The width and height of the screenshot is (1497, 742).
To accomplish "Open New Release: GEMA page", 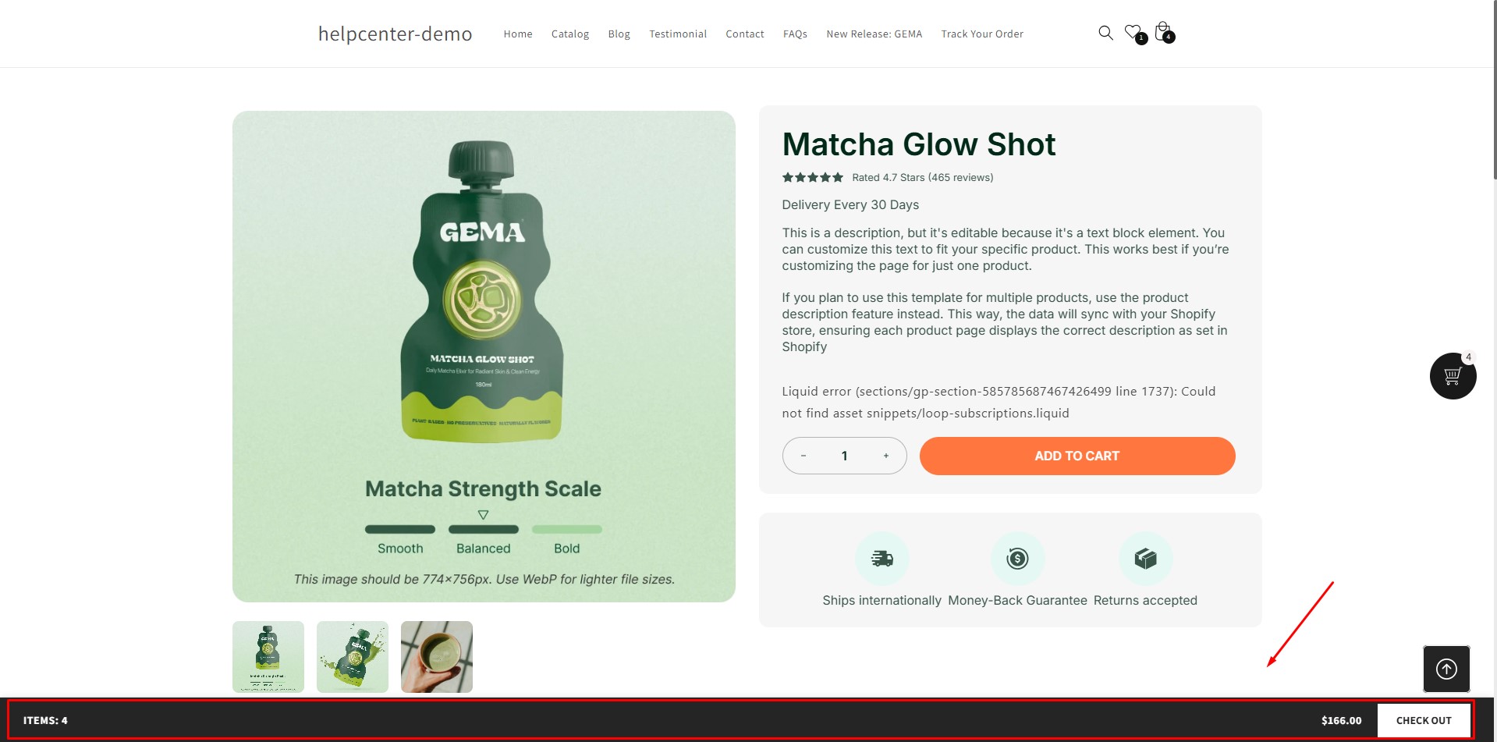I will 874,34.
